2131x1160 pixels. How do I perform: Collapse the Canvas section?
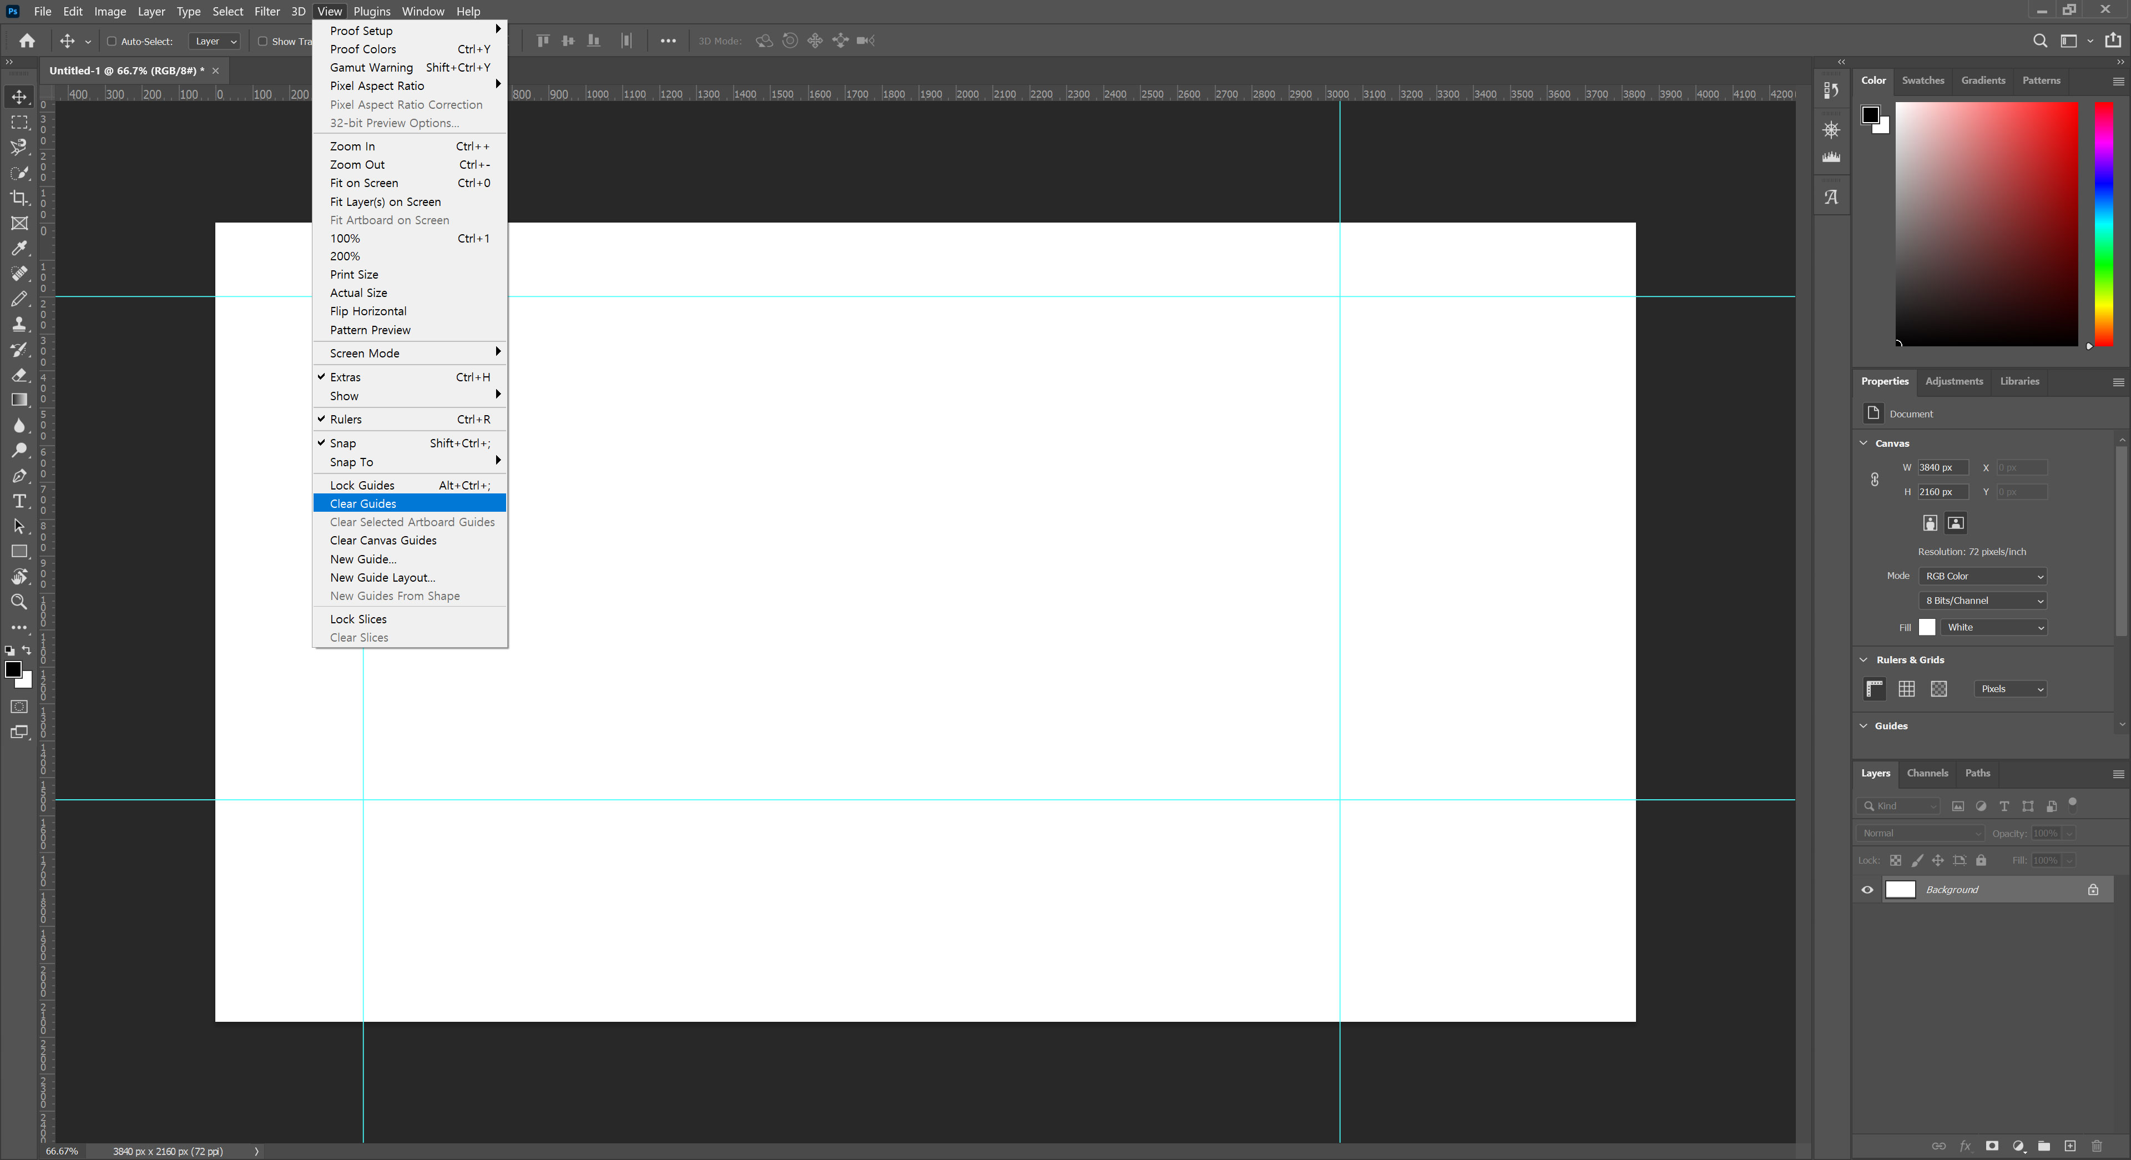click(1864, 443)
